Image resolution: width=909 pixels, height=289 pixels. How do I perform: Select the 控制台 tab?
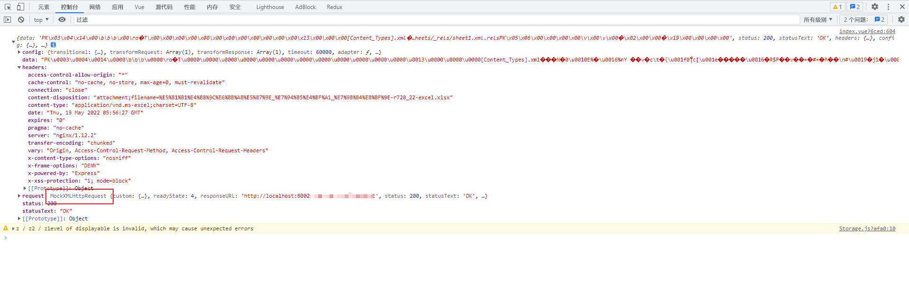(69, 7)
